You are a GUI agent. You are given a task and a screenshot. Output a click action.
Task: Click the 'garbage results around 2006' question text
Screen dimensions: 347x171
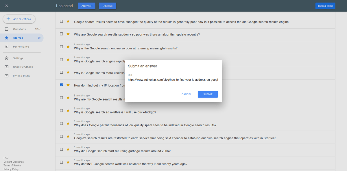122,151
